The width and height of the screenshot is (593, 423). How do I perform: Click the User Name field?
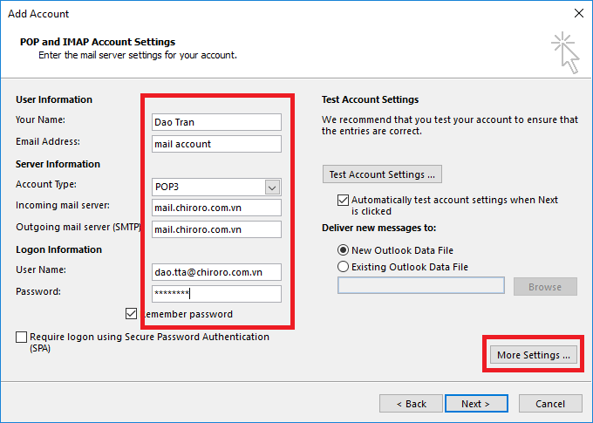(x=216, y=272)
